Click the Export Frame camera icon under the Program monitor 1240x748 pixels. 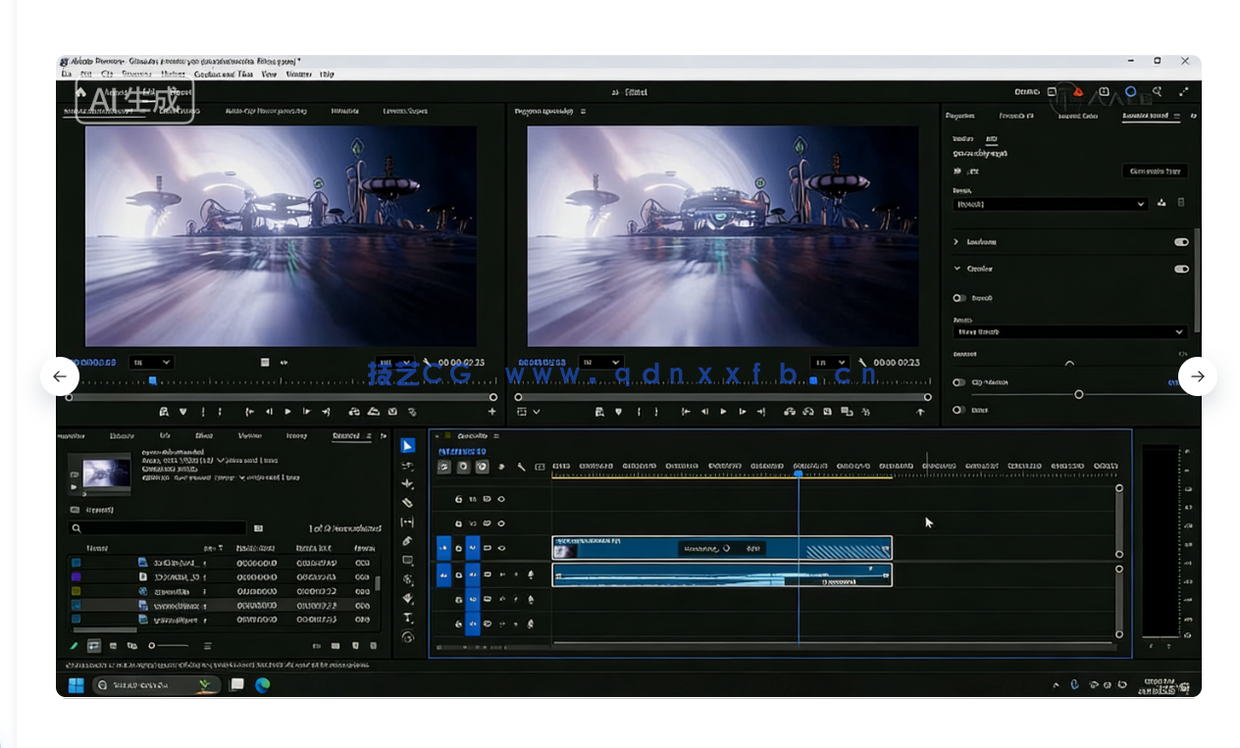(x=826, y=412)
